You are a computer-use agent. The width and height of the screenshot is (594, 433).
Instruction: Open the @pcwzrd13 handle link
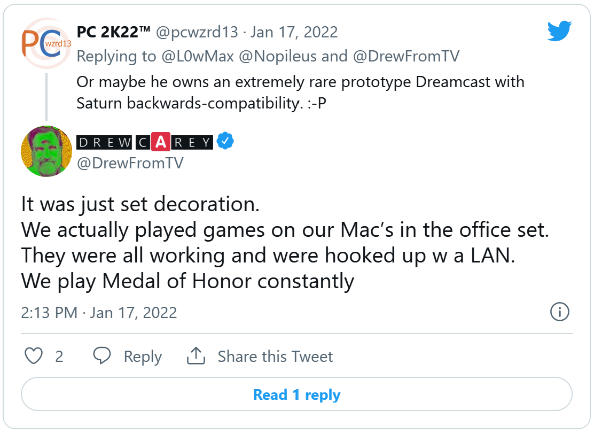197,32
